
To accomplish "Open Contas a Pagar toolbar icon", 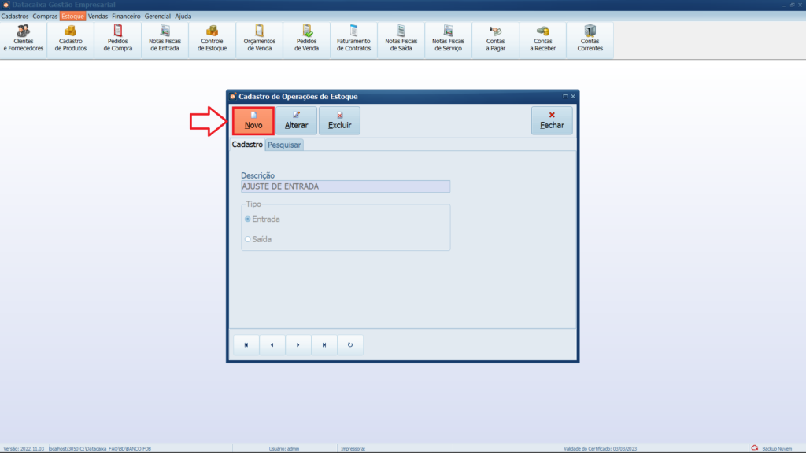I will pyautogui.click(x=495, y=39).
